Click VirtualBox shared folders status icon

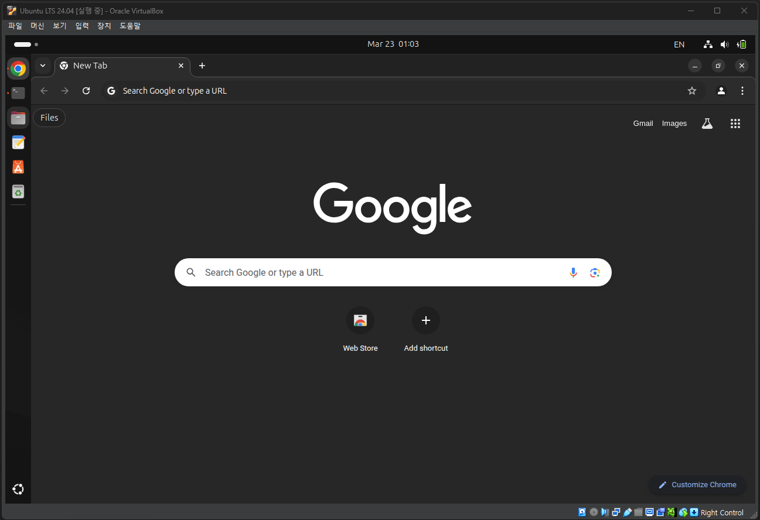pyautogui.click(x=638, y=512)
